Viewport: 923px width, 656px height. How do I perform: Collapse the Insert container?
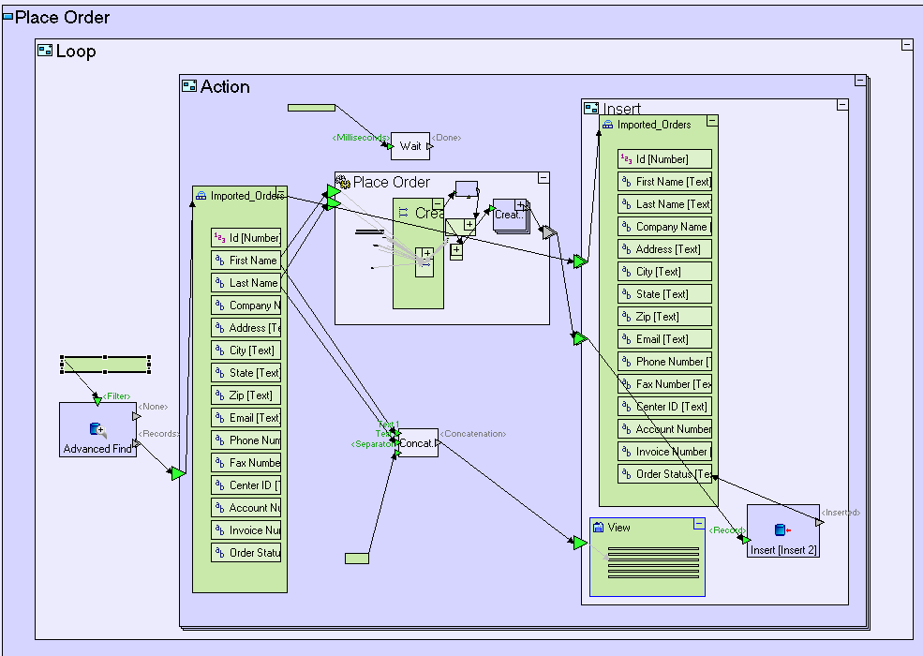pyautogui.click(x=842, y=105)
